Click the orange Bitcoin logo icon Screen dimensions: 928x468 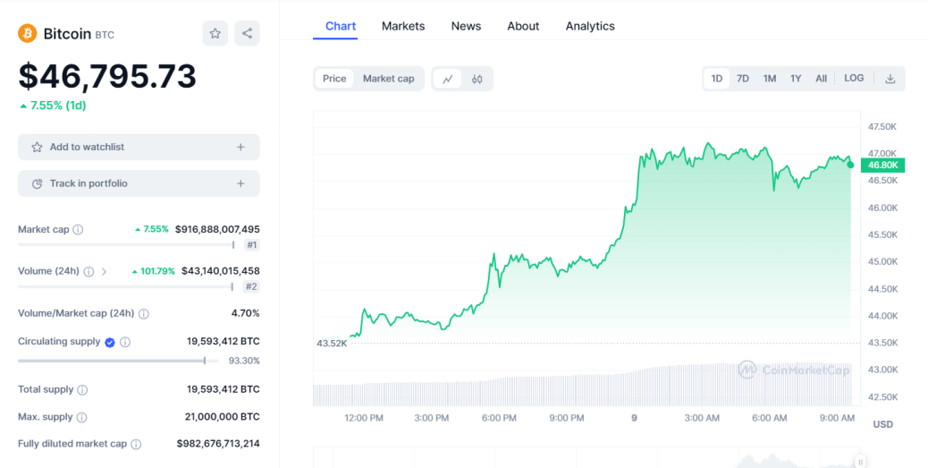(27, 33)
